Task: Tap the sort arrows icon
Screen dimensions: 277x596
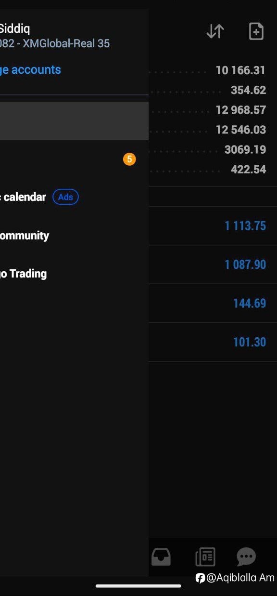Action: [x=215, y=31]
